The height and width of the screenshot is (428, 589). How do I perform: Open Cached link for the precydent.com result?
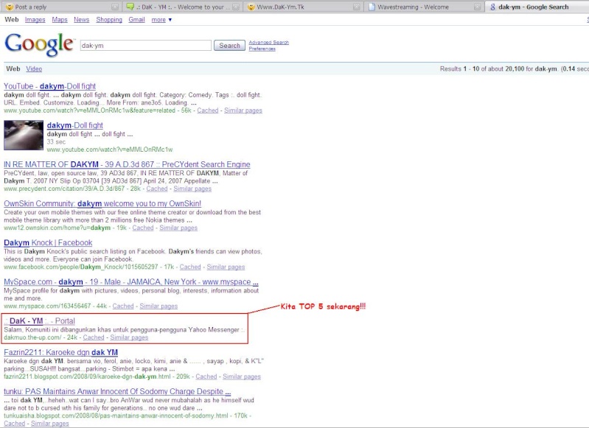(156, 189)
